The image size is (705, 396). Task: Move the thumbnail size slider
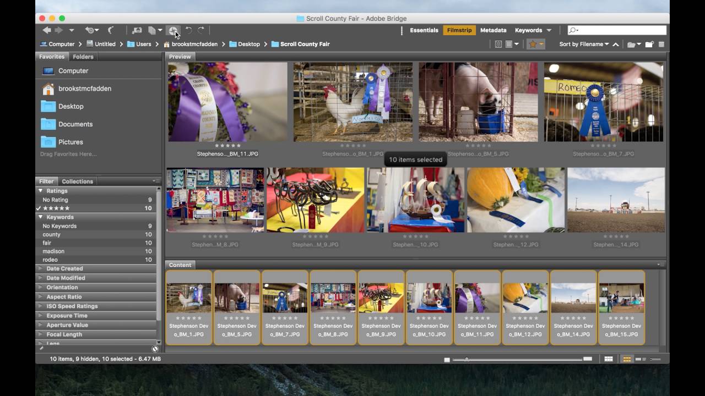pyautogui.click(x=467, y=359)
